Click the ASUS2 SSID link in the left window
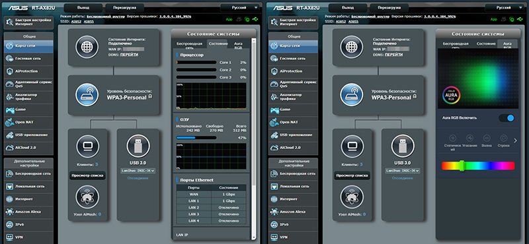529x244 pixels. tap(77, 22)
